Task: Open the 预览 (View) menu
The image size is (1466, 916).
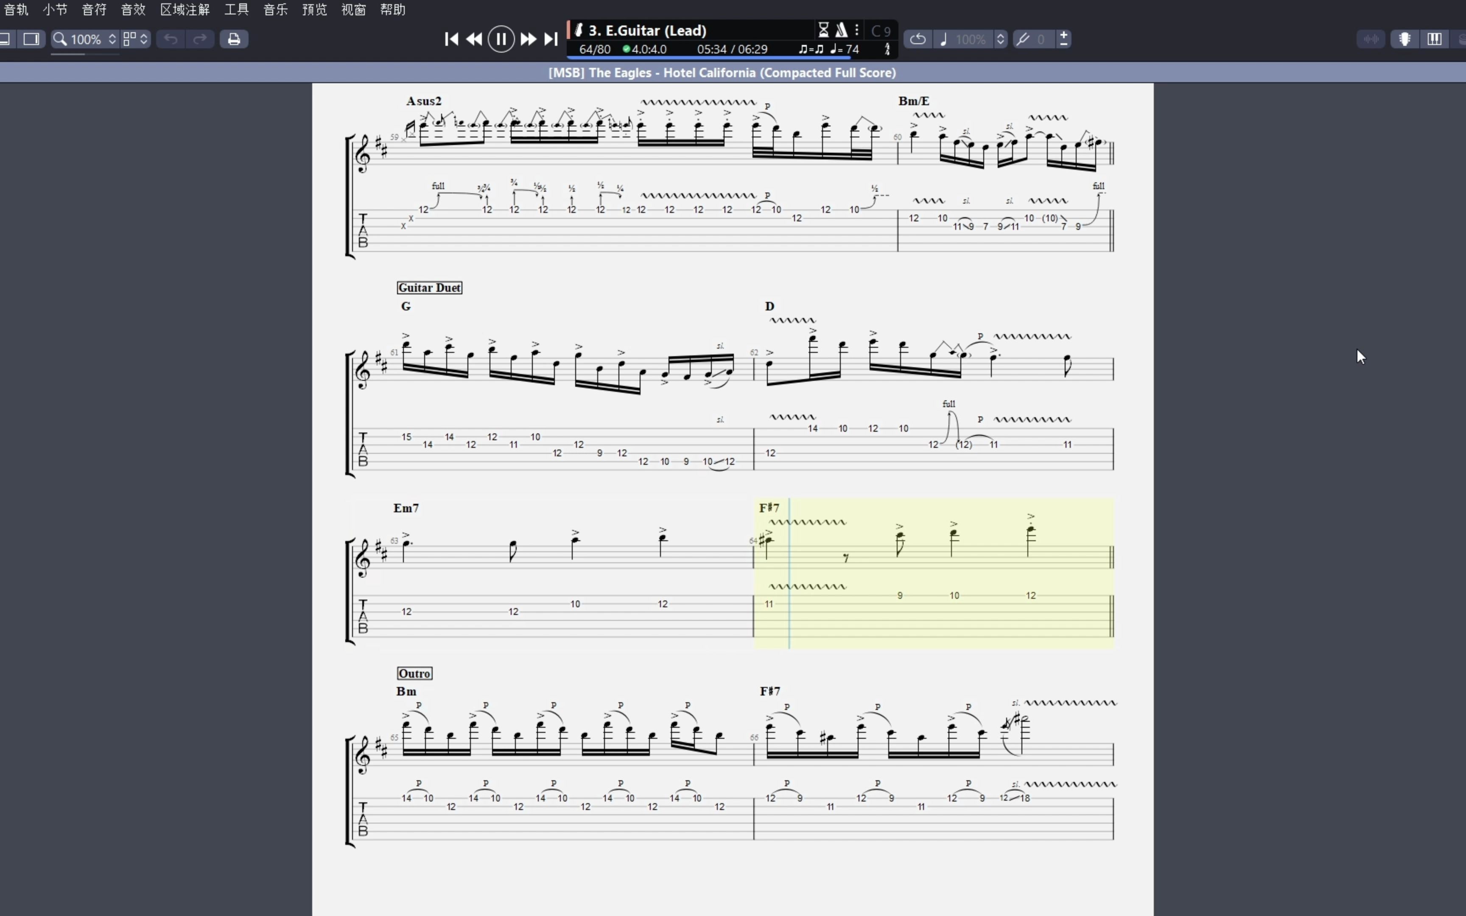Action: 314,10
